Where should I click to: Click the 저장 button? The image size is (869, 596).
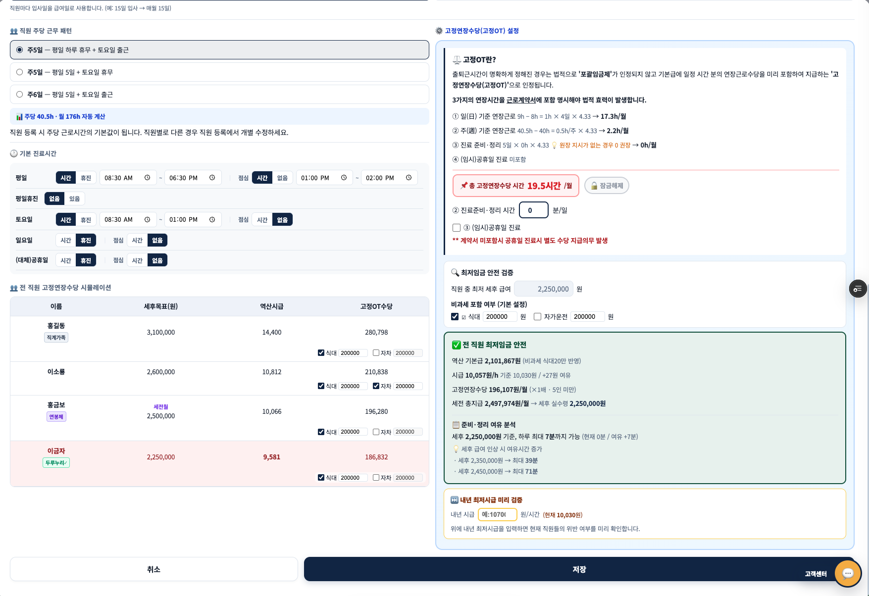pos(579,569)
